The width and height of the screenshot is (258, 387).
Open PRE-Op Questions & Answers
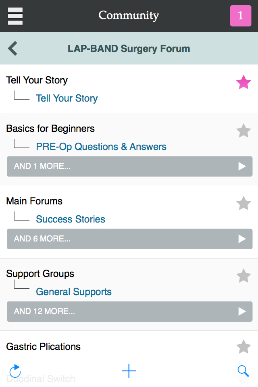(101, 147)
